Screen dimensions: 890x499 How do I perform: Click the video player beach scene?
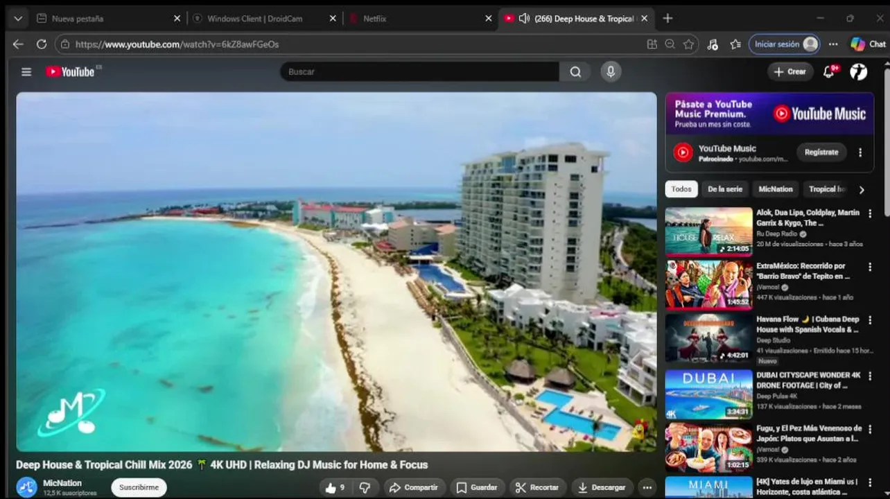(336, 272)
